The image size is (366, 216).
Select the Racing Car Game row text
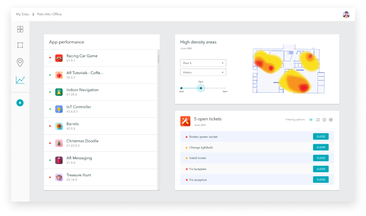pos(82,56)
